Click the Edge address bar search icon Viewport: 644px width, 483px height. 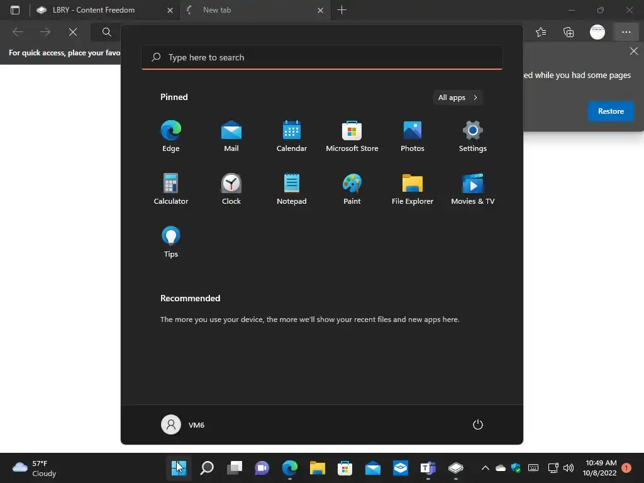107,32
